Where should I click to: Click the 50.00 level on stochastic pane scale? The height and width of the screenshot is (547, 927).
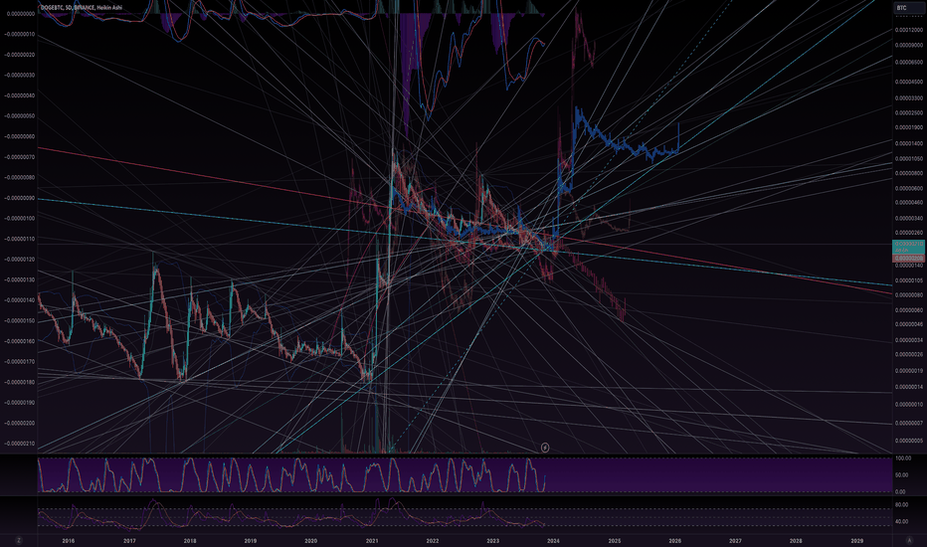click(901, 474)
